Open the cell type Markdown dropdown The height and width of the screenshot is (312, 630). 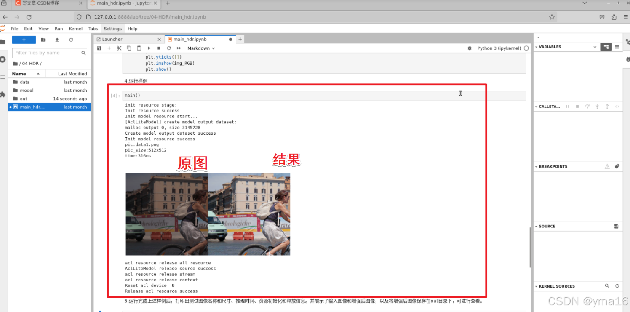(201, 48)
